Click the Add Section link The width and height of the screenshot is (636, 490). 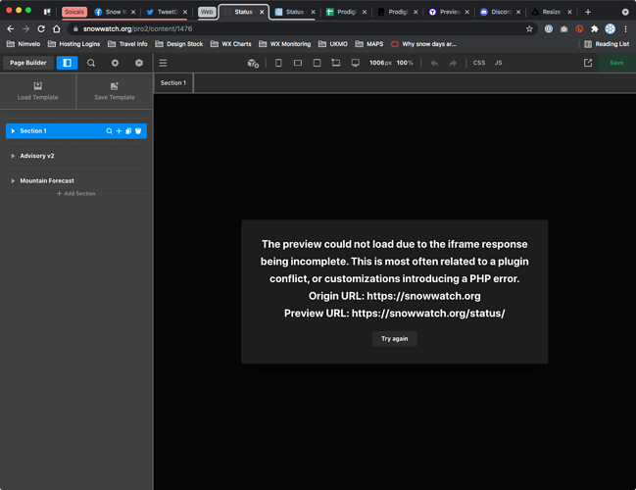[x=76, y=193]
